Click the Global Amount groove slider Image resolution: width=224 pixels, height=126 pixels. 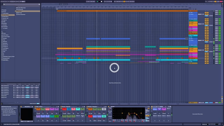38,104
